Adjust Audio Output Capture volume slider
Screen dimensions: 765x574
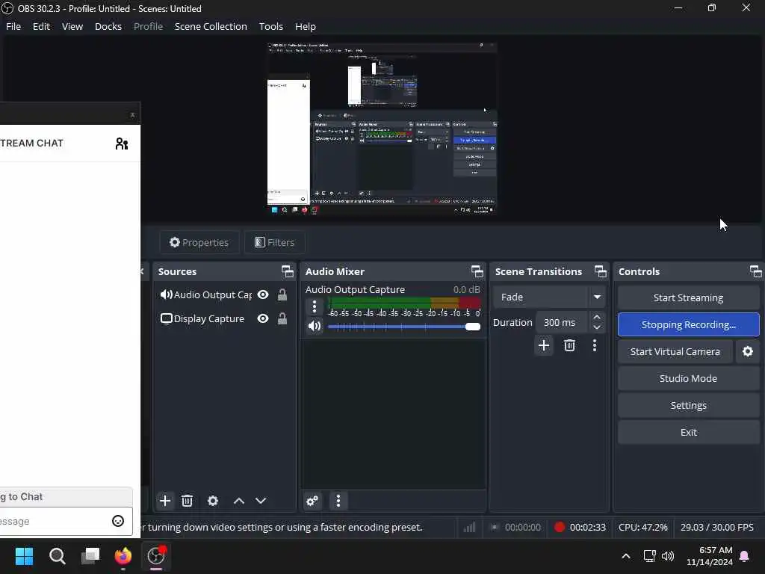(404, 327)
